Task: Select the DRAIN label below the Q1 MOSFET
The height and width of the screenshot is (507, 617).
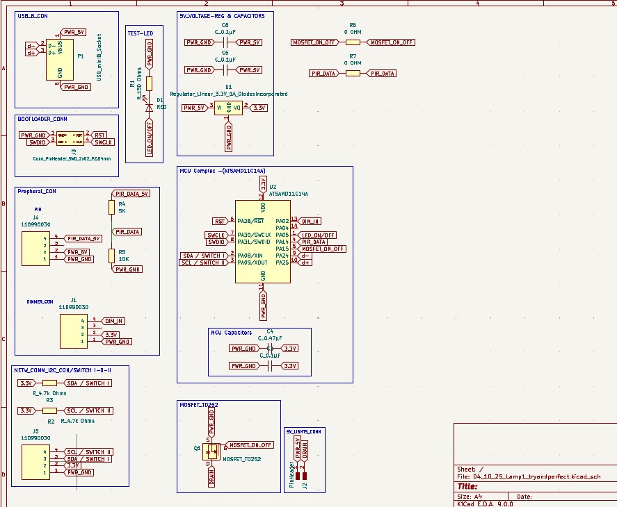Action: click(x=211, y=477)
